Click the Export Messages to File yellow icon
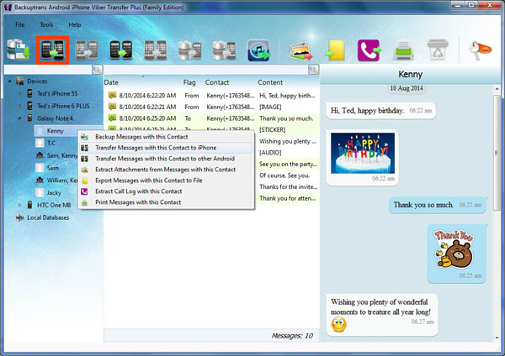Viewport: 505px width, 356px height. pyautogui.click(x=335, y=50)
